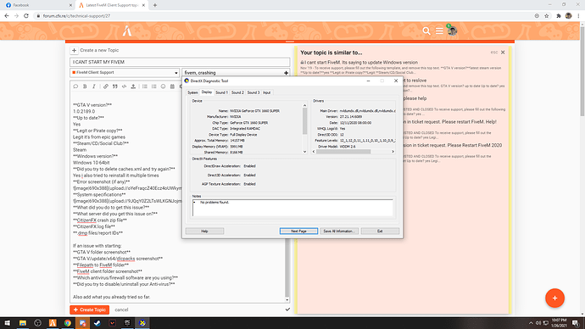This screenshot has height=329, width=585.
Task: Click the taskbar clock and date
Action: [559, 323]
